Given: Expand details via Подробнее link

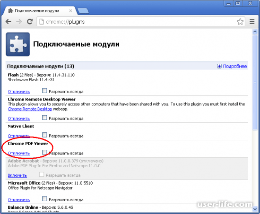Looking at the screenshot, I should point(235,66).
